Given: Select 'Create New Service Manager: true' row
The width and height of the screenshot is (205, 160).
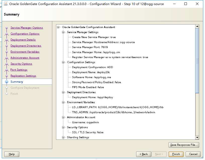Looking at the screenshot, I should point(94,37).
